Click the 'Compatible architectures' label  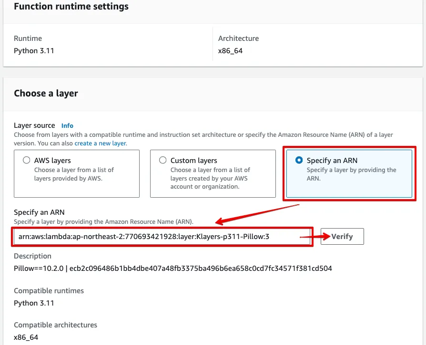[55, 325]
